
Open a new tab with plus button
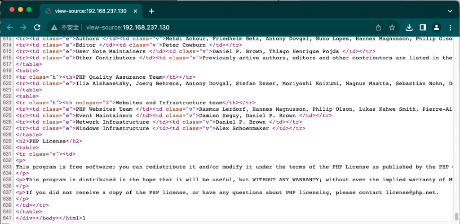click(x=151, y=11)
